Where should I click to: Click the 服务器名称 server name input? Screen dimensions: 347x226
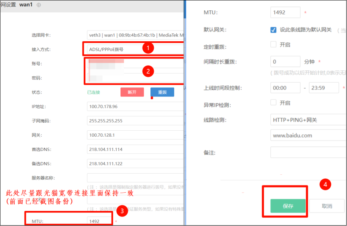coord(135,178)
